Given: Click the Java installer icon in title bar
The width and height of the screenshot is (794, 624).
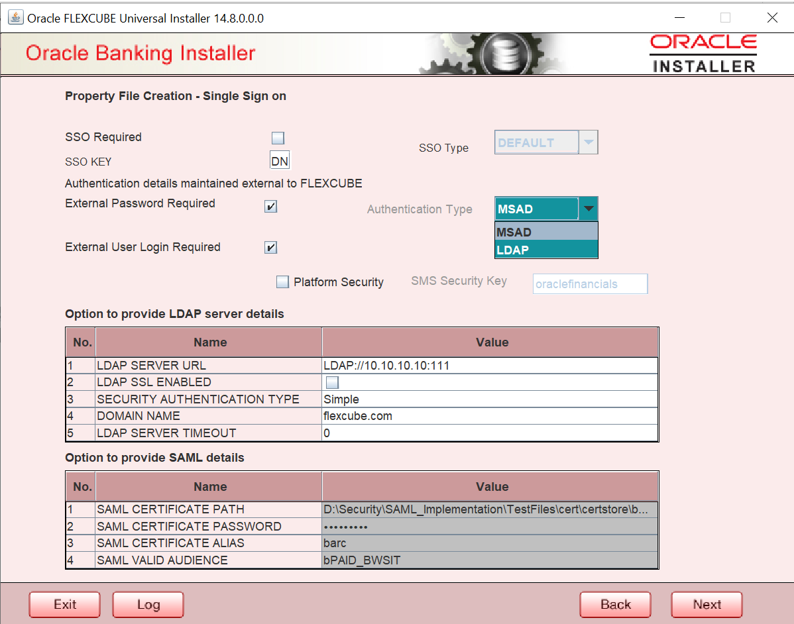Looking at the screenshot, I should coord(16,18).
